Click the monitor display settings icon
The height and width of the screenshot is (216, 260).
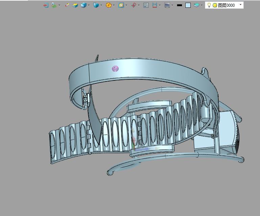167,5
